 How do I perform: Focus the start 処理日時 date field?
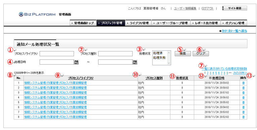(57, 62)
